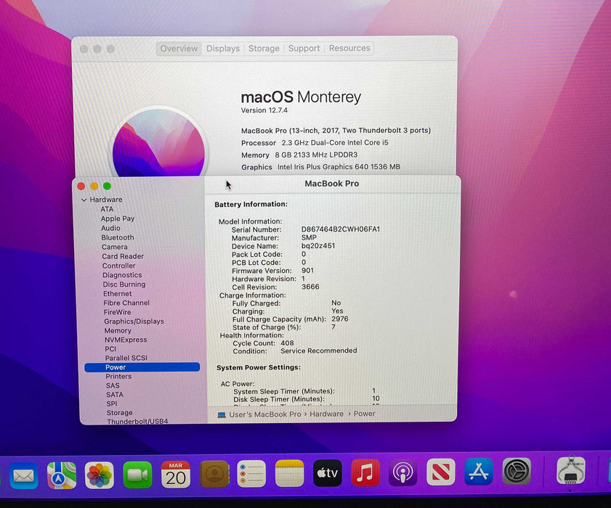Screen dimensions: 611x508
Task: Select PCI in the sidebar
Action: point(110,349)
